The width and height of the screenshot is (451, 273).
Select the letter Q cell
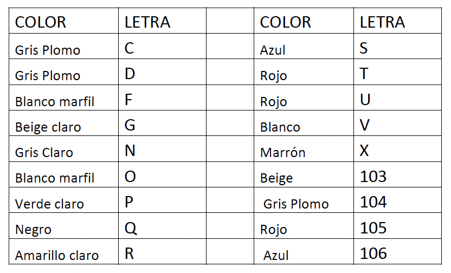131,229
